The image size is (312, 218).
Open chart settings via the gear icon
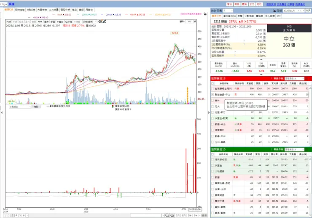tap(100, 21)
